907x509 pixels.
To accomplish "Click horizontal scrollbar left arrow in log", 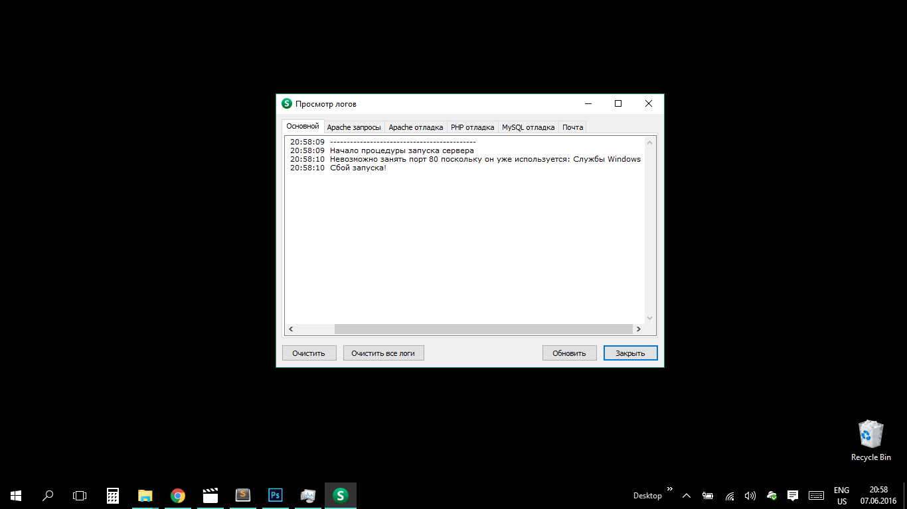I will pos(291,329).
